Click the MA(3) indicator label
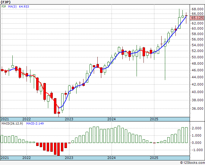This screenshot has width=205, height=165. (12, 7)
